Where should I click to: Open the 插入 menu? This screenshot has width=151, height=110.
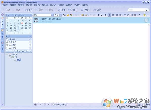click(37, 5)
